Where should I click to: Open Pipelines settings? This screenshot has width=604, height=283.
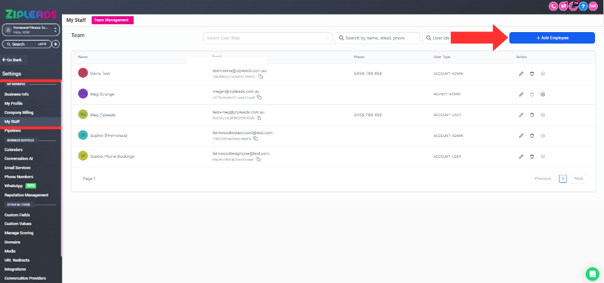[x=13, y=131]
